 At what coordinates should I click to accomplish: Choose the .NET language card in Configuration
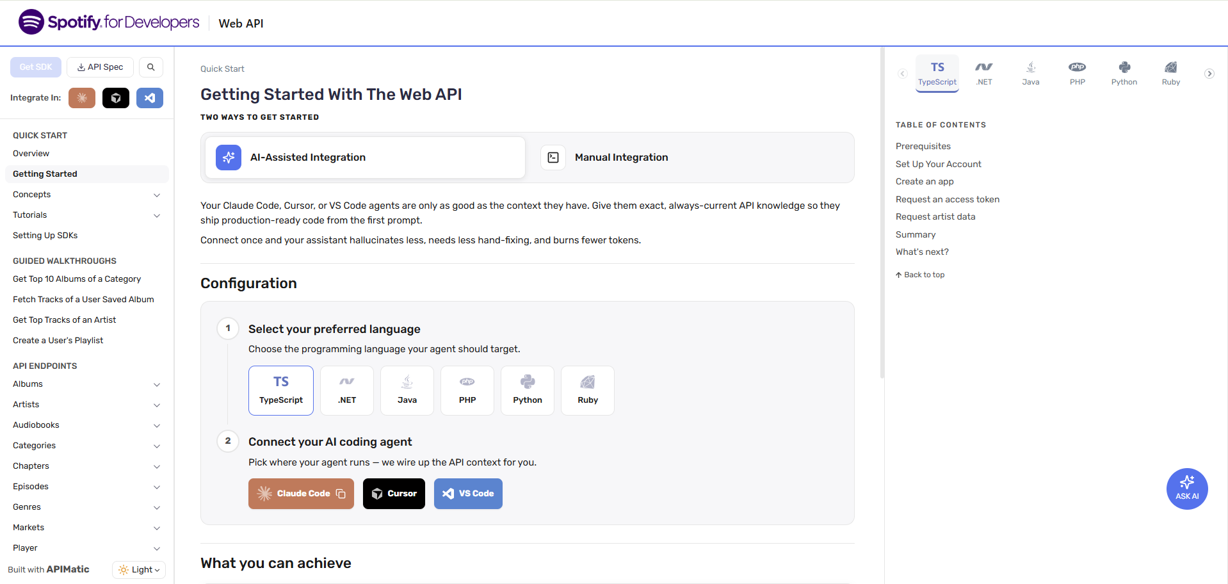347,391
